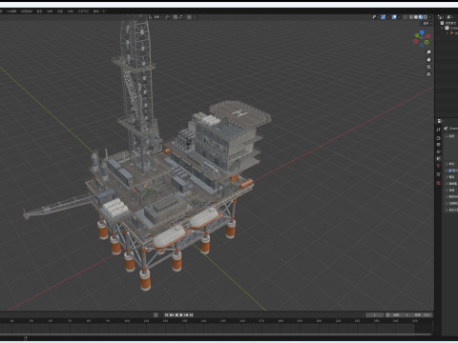This screenshot has width=458, height=343.
Task: Collapse the first expanded Scene panel
Action: 447,136
